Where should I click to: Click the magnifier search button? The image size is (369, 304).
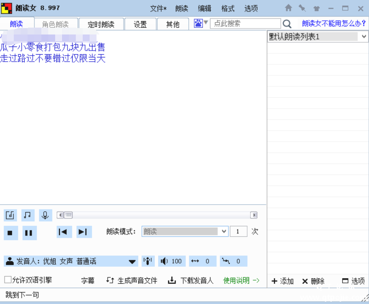click(287, 24)
